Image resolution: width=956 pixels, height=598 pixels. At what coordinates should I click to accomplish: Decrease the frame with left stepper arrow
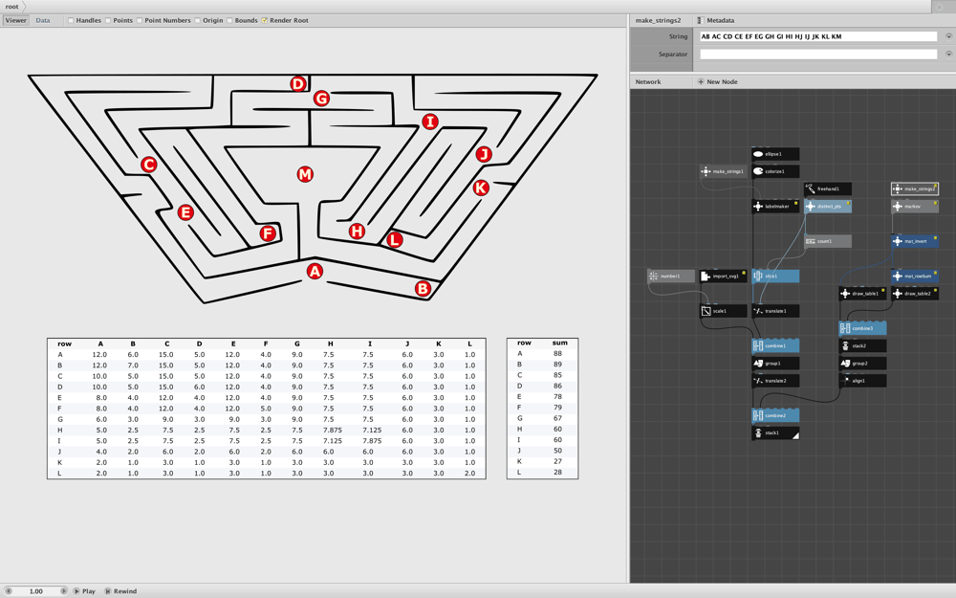tap(9, 591)
